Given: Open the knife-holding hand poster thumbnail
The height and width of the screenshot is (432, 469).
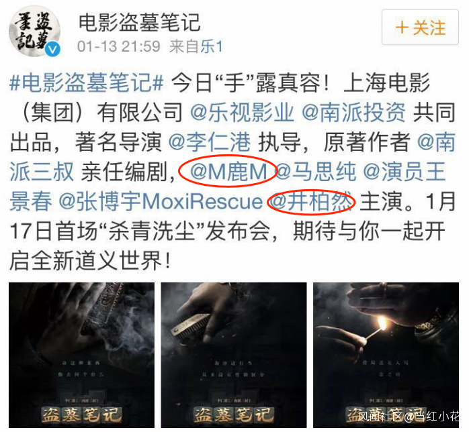Looking at the screenshot, I should [x=82, y=355].
